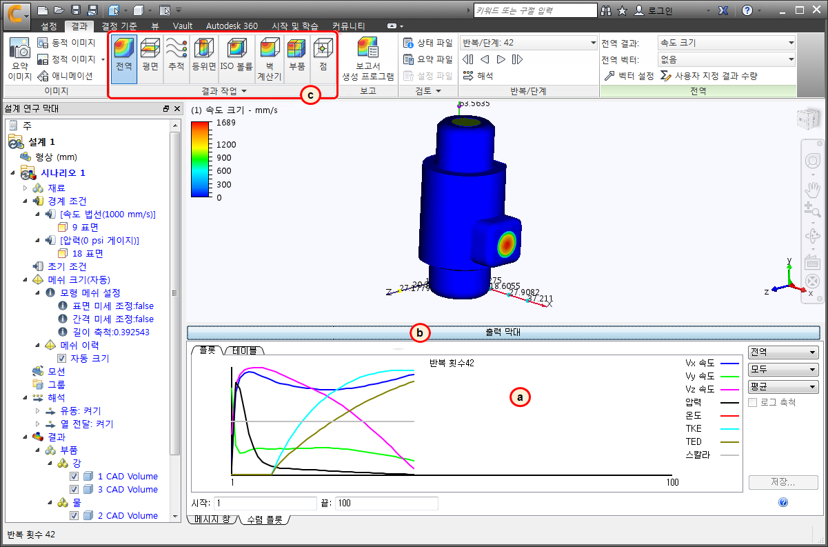Toggle 자동 크기 checkbox under 메쉬 이력
Image resolution: width=828 pixels, height=547 pixels.
pos(62,359)
